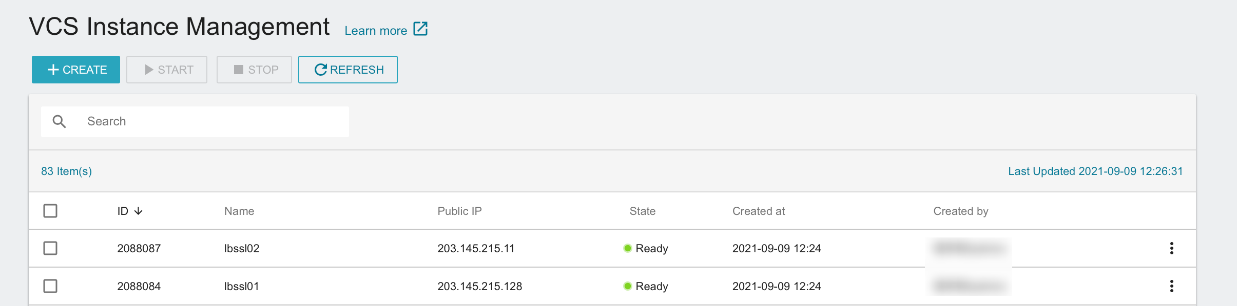Click the ID column sort arrow
This screenshot has height=306, width=1237.
point(138,211)
